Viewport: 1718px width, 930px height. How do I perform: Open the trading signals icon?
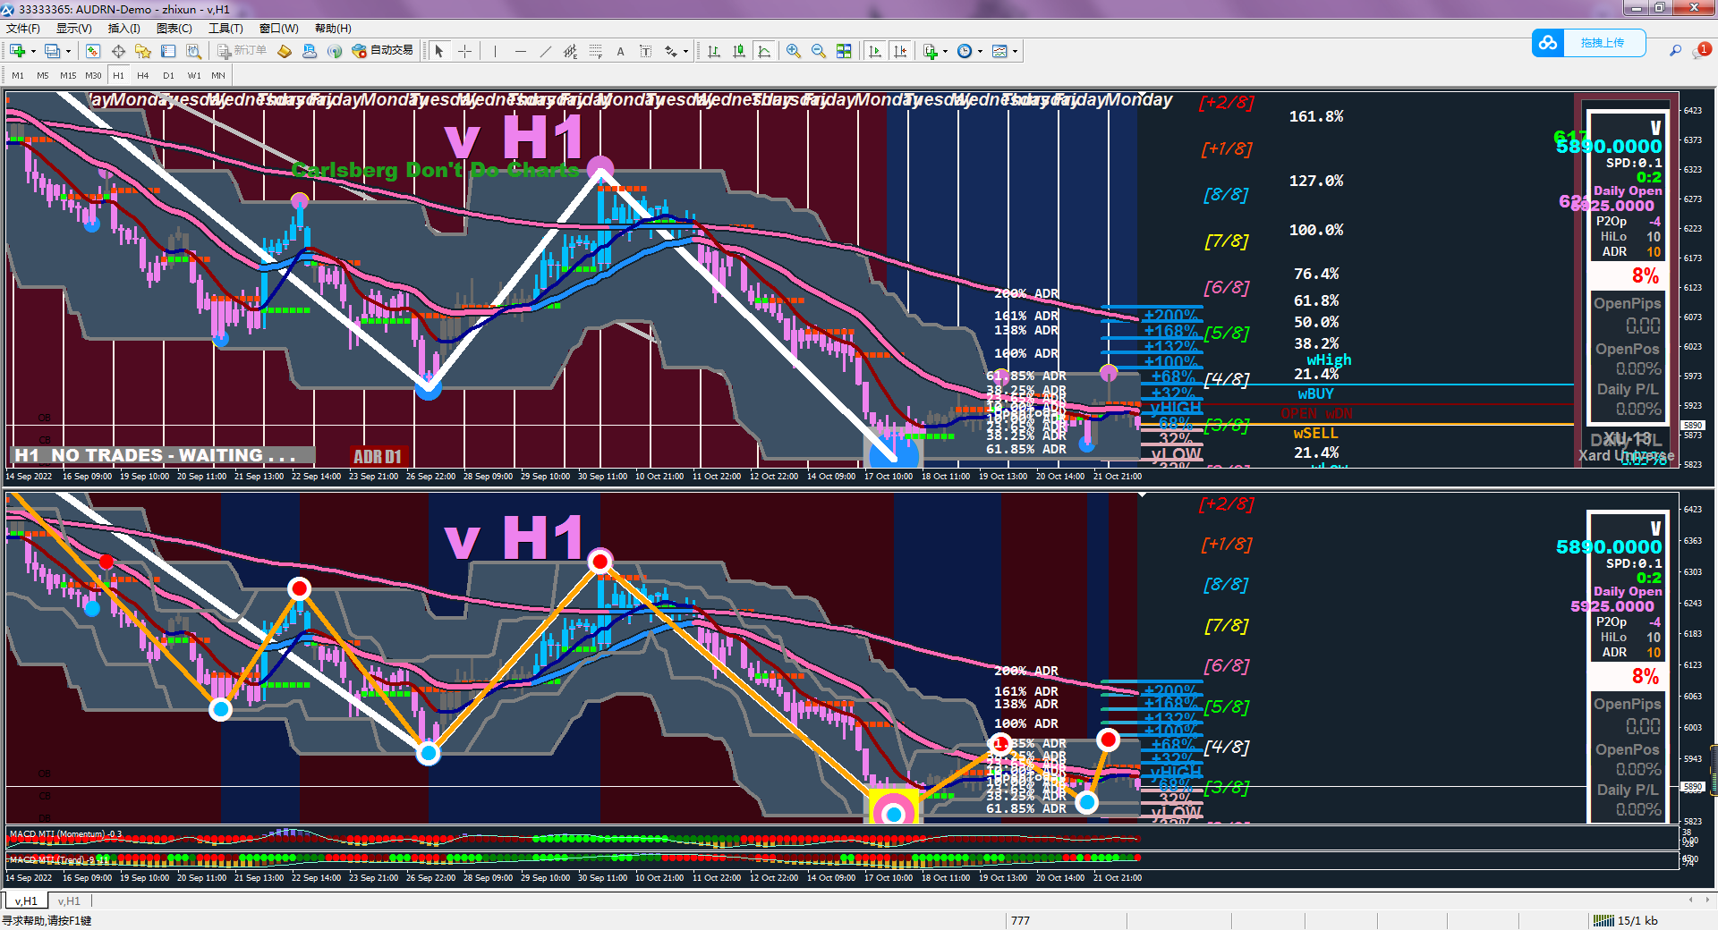click(x=335, y=51)
